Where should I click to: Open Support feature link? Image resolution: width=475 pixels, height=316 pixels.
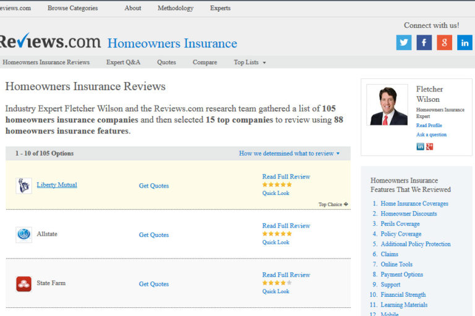[390, 285]
